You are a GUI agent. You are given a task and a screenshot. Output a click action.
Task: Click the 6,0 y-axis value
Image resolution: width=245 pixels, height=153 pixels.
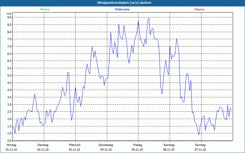click(x=9, y=61)
